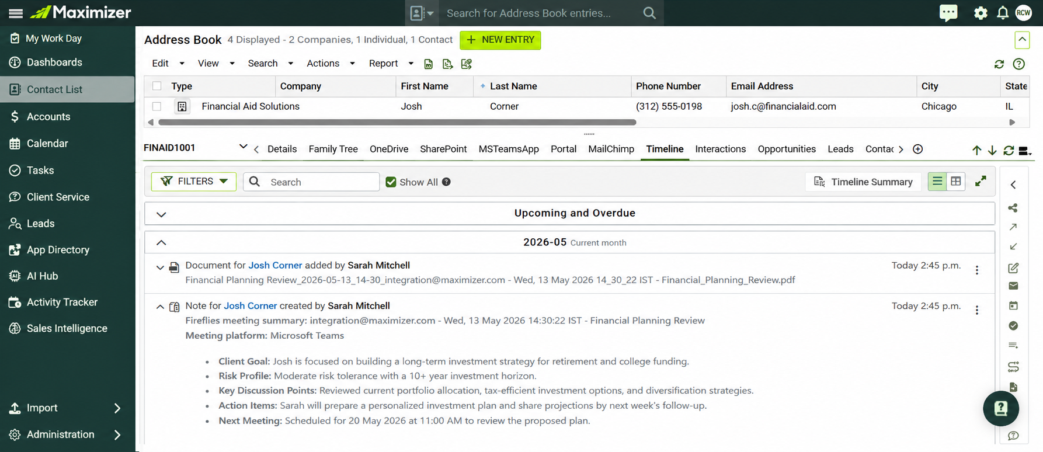
Task: Uncheck the Show All checkbox
Action: (391, 182)
